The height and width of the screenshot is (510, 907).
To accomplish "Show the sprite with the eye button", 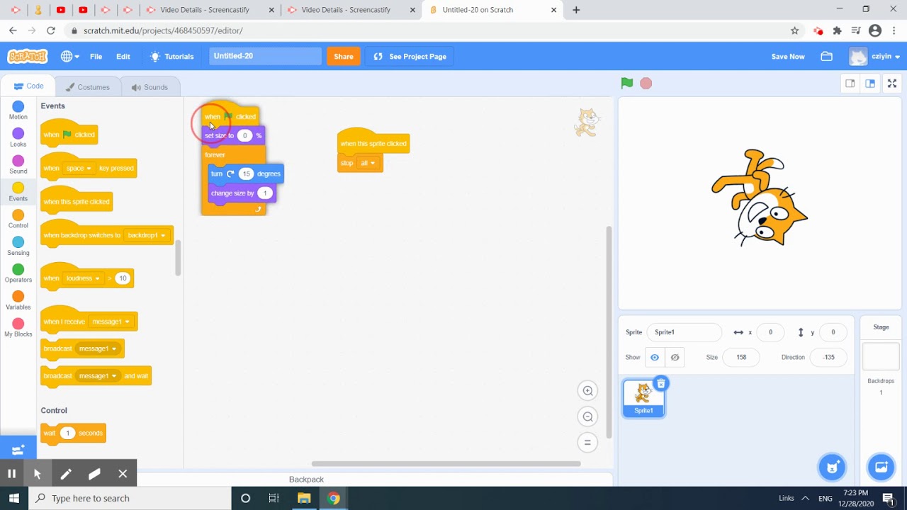I will [x=655, y=357].
